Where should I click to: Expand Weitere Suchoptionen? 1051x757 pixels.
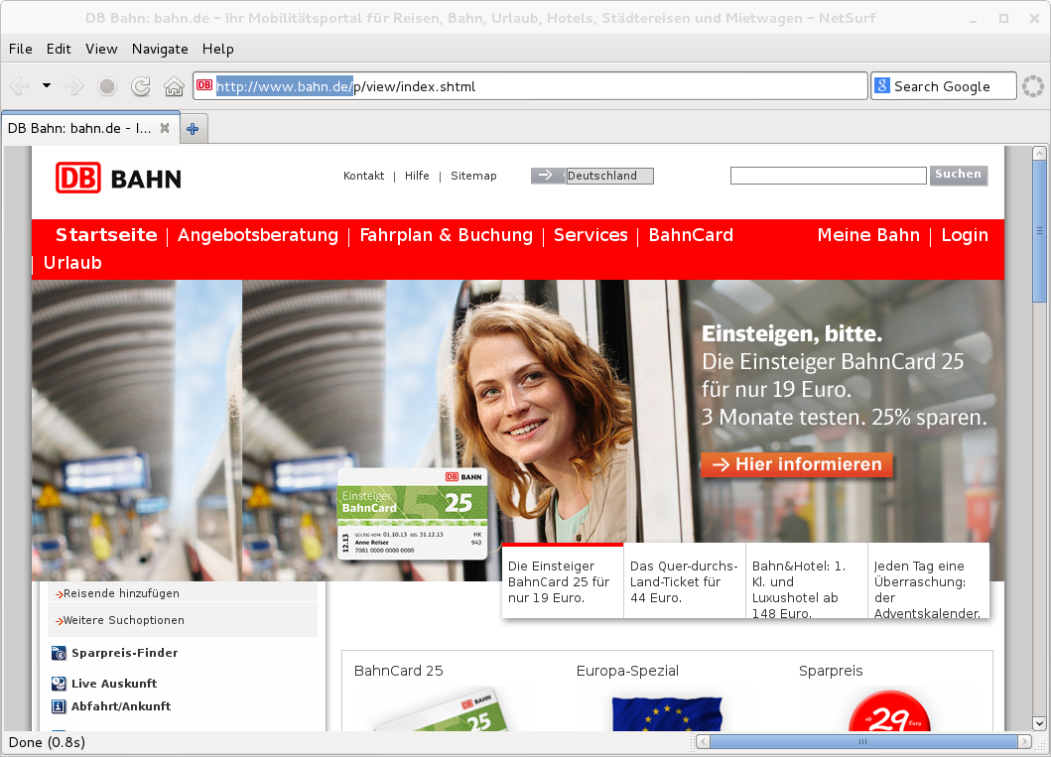click(x=123, y=620)
